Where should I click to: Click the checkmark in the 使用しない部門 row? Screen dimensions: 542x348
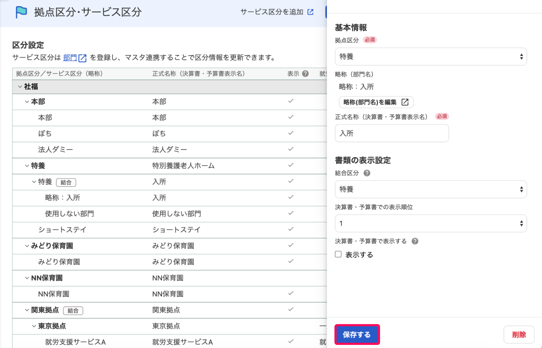[291, 213]
